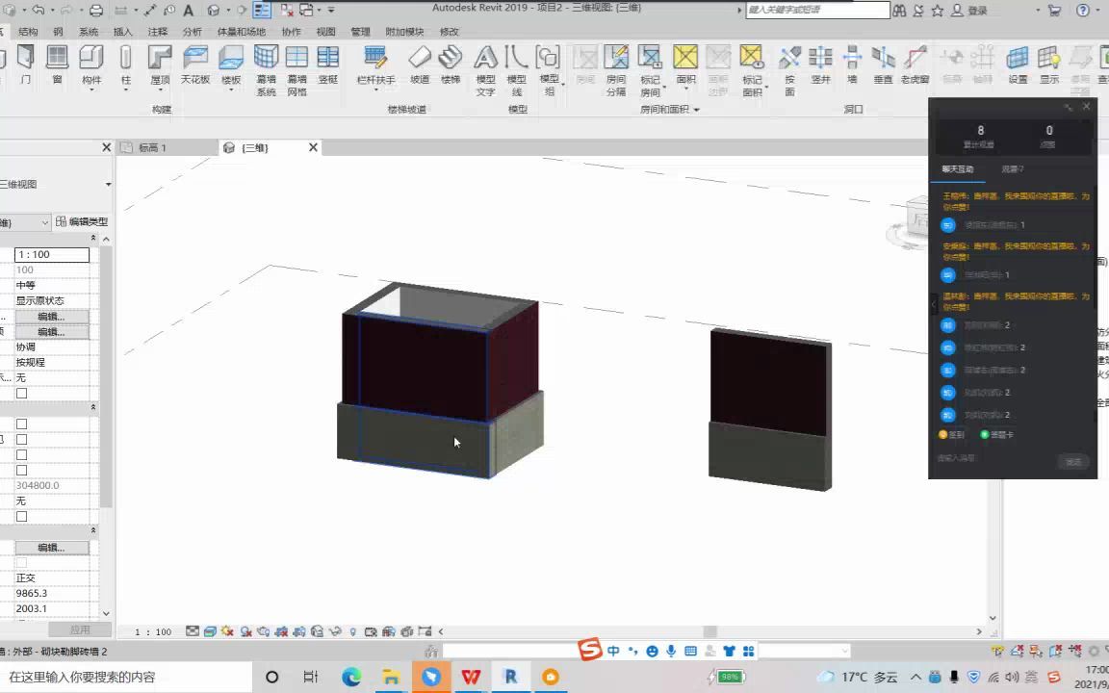The width and height of the screenshot is (1109, 693).
Task: Select the 楼梯 (Stair) tool
Action: (x=450, y=67)
